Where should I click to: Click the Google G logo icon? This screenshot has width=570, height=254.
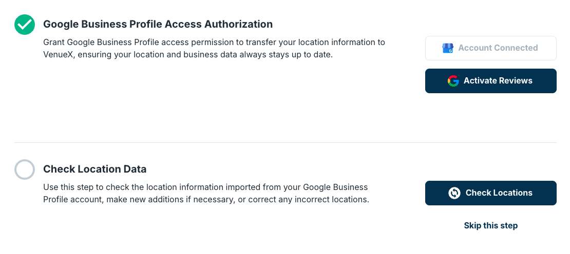tap(453, 81)
